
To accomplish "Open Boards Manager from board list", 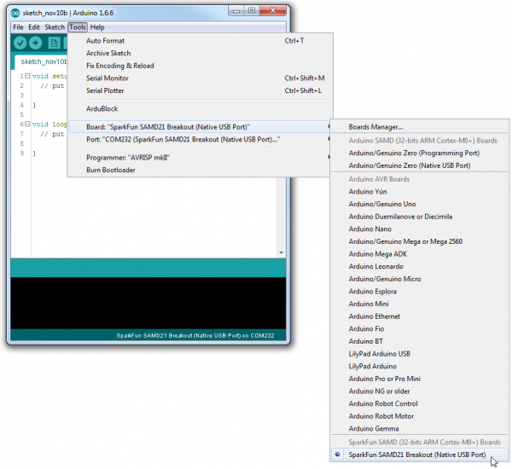I will [375, 127].
